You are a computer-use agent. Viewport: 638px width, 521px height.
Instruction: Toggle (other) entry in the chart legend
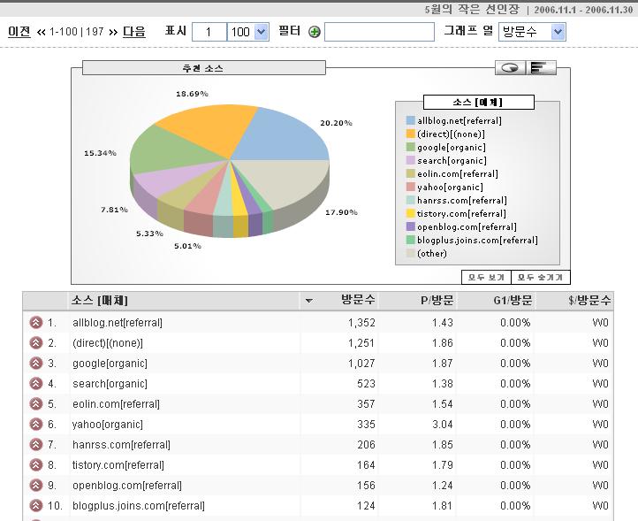pos(432,253)
